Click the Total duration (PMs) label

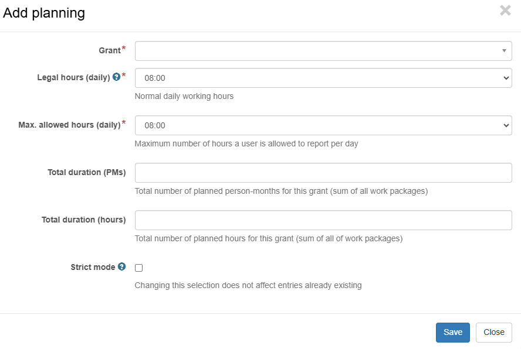point(87,172)
